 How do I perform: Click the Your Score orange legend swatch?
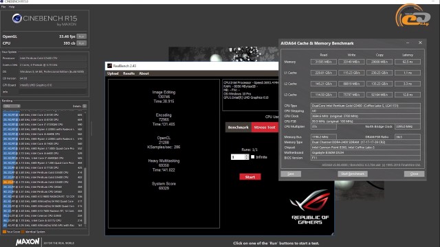(x=4, y=232)
